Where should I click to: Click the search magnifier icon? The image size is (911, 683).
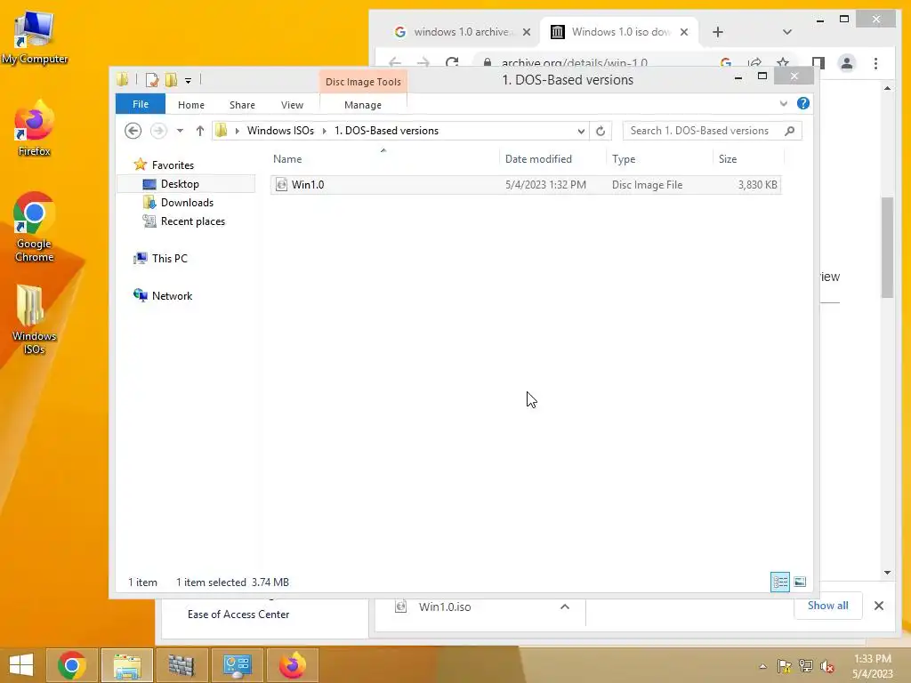tap(790, 131)
